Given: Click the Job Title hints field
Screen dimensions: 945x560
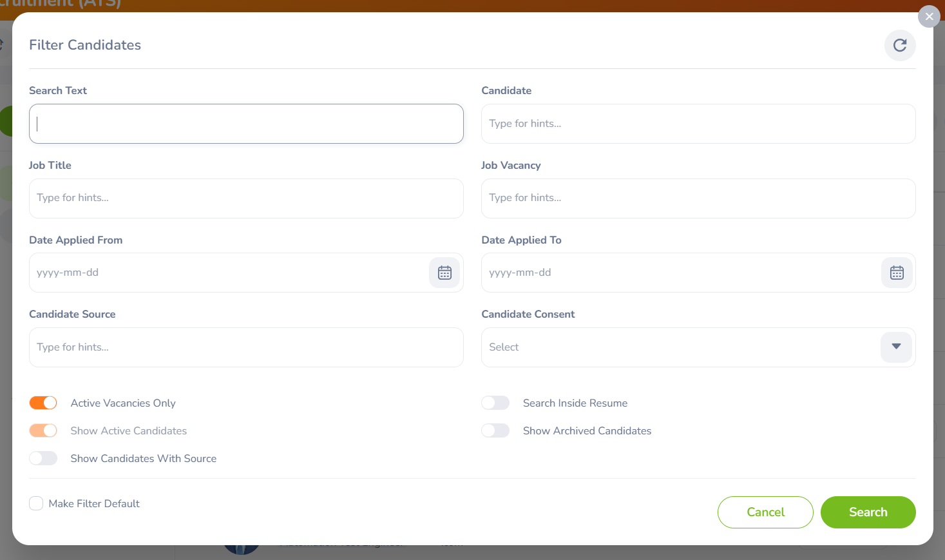Looking at the screenshot, I should coord(246,198).
